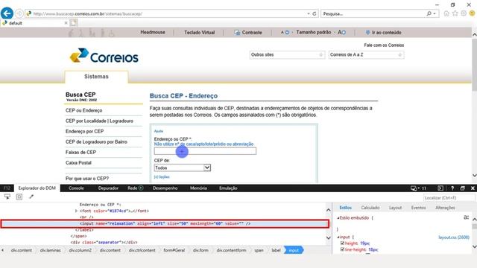Screen dimensions: 477x268
Task: Open the 'Outros sites' dropdown
Action: point(287,54)
